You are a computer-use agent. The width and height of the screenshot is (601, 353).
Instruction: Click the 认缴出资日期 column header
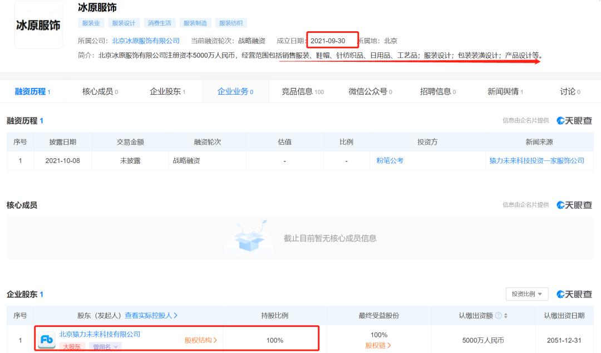click(564, 315)
